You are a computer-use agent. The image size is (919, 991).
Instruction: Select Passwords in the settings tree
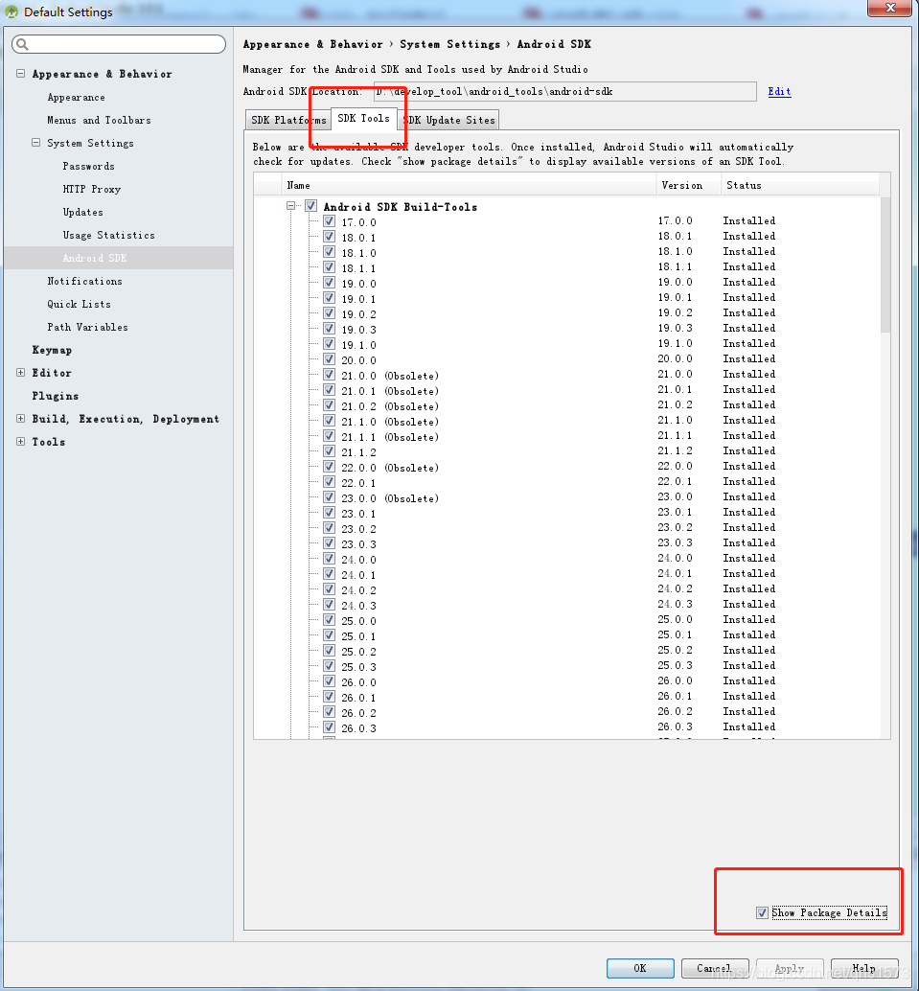coord(88,166)
